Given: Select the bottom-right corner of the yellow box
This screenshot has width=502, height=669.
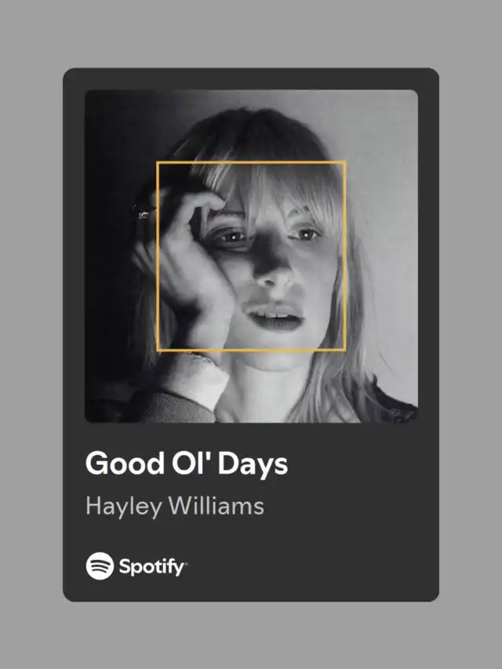Looking at the screenshot, I should 345,351.
